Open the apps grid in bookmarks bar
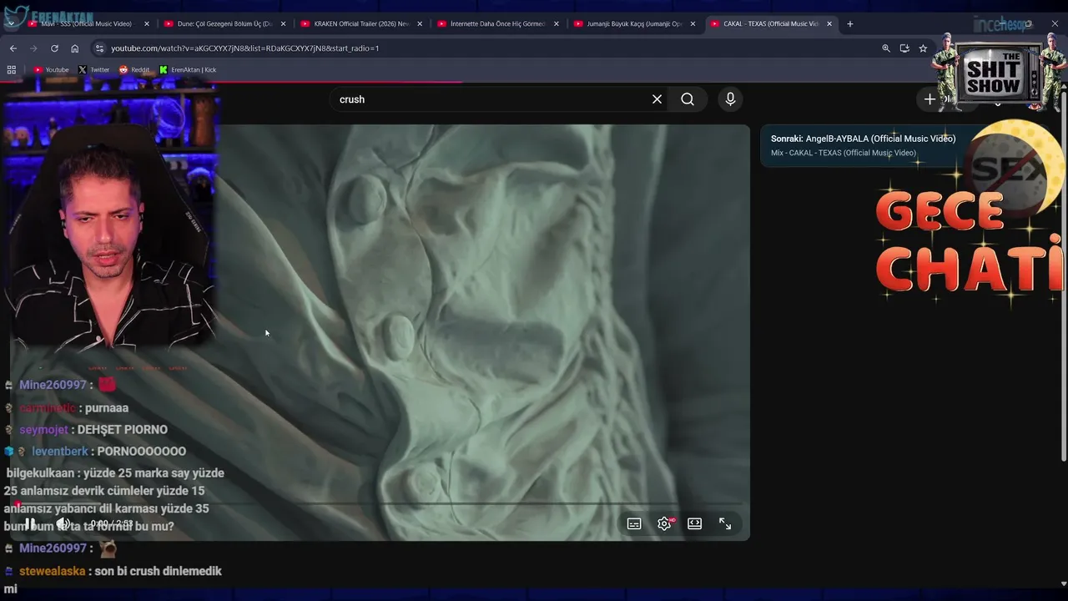Screen dimensions: 1068x601 (x=12, y=70)
